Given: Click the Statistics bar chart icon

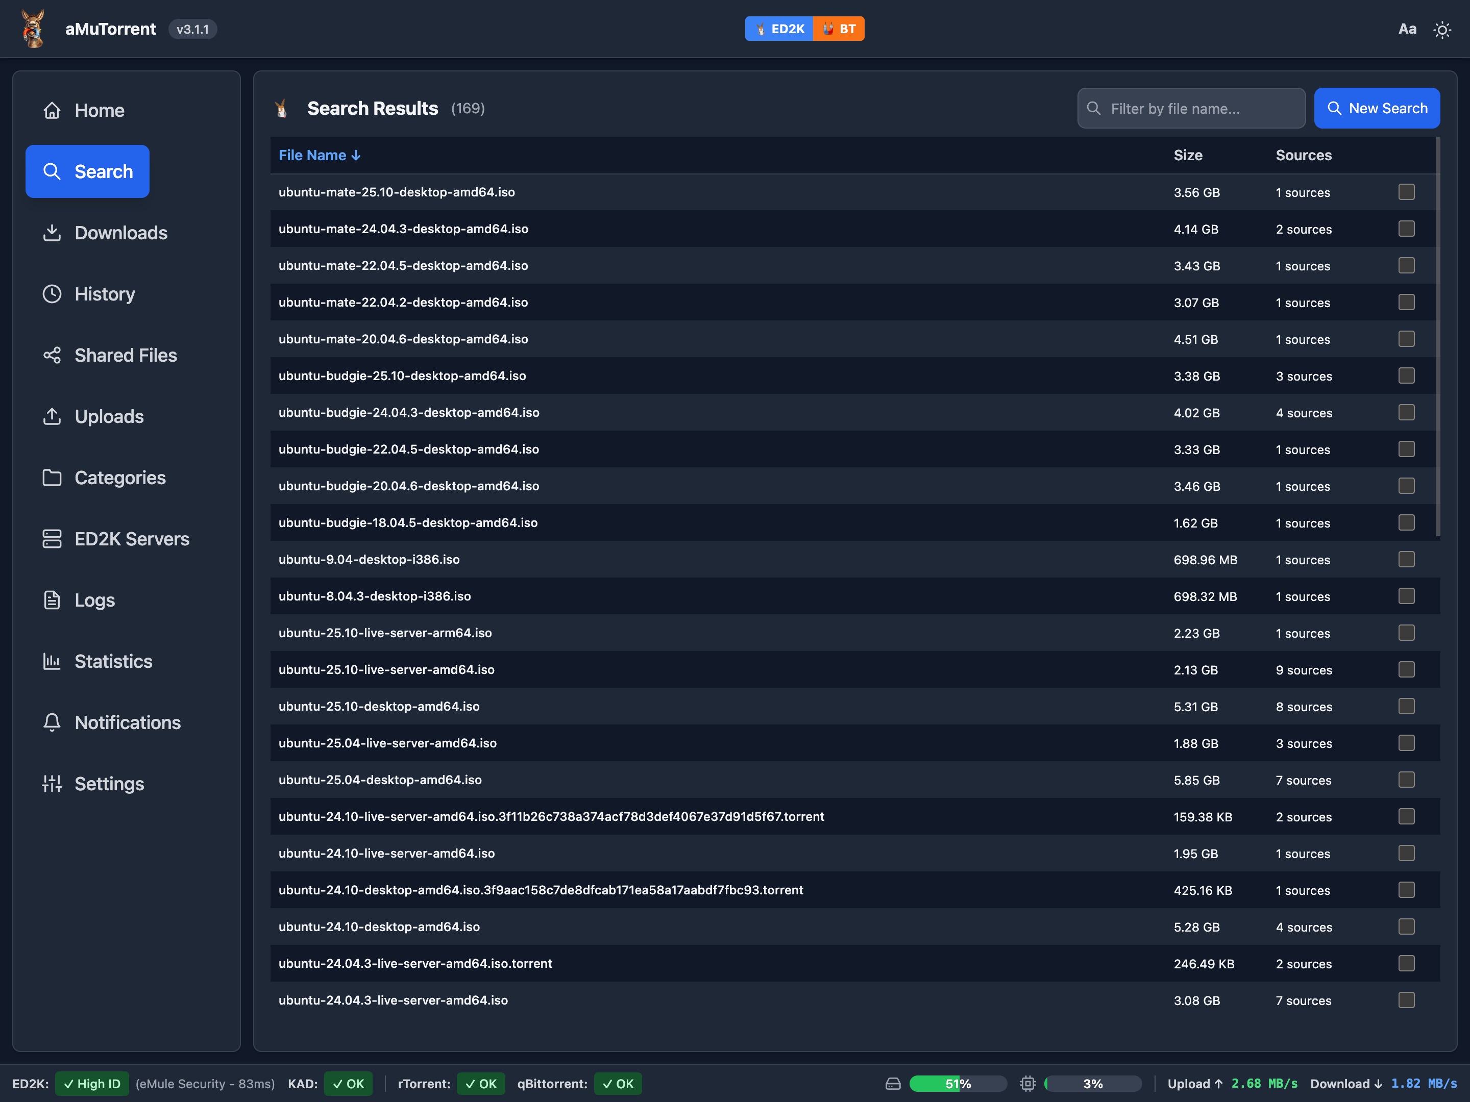Looking at the screenshot, I should (52, 661).
